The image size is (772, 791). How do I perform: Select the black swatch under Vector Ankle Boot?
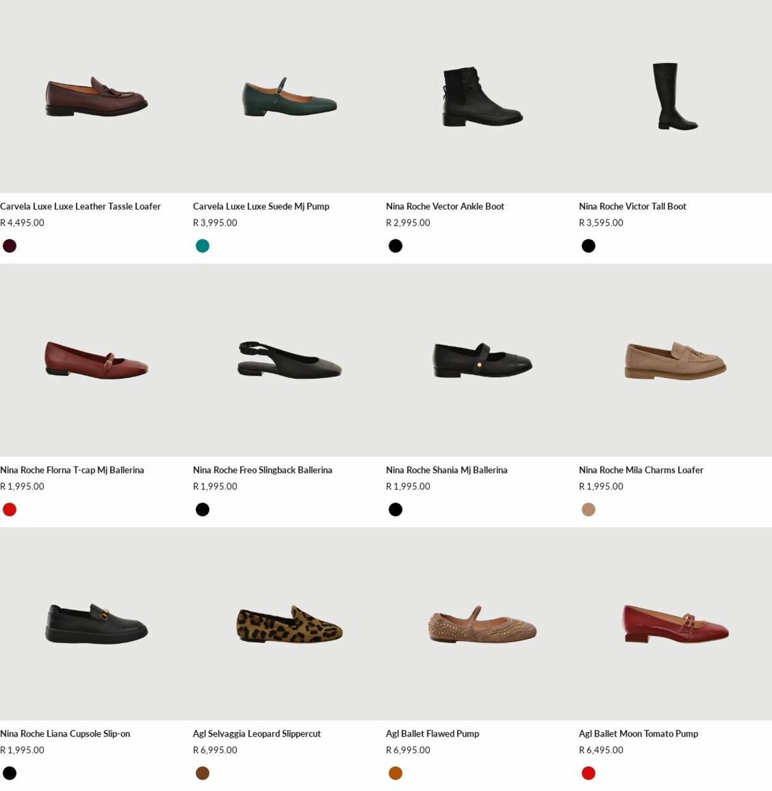(396, 246)
